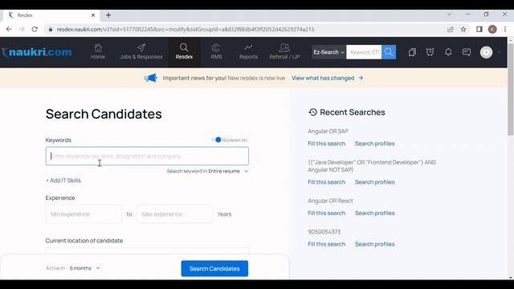Click the Search Candidates button
This screenshot has height=289, width=514.
pyautogui.click(x=214, y=269)
